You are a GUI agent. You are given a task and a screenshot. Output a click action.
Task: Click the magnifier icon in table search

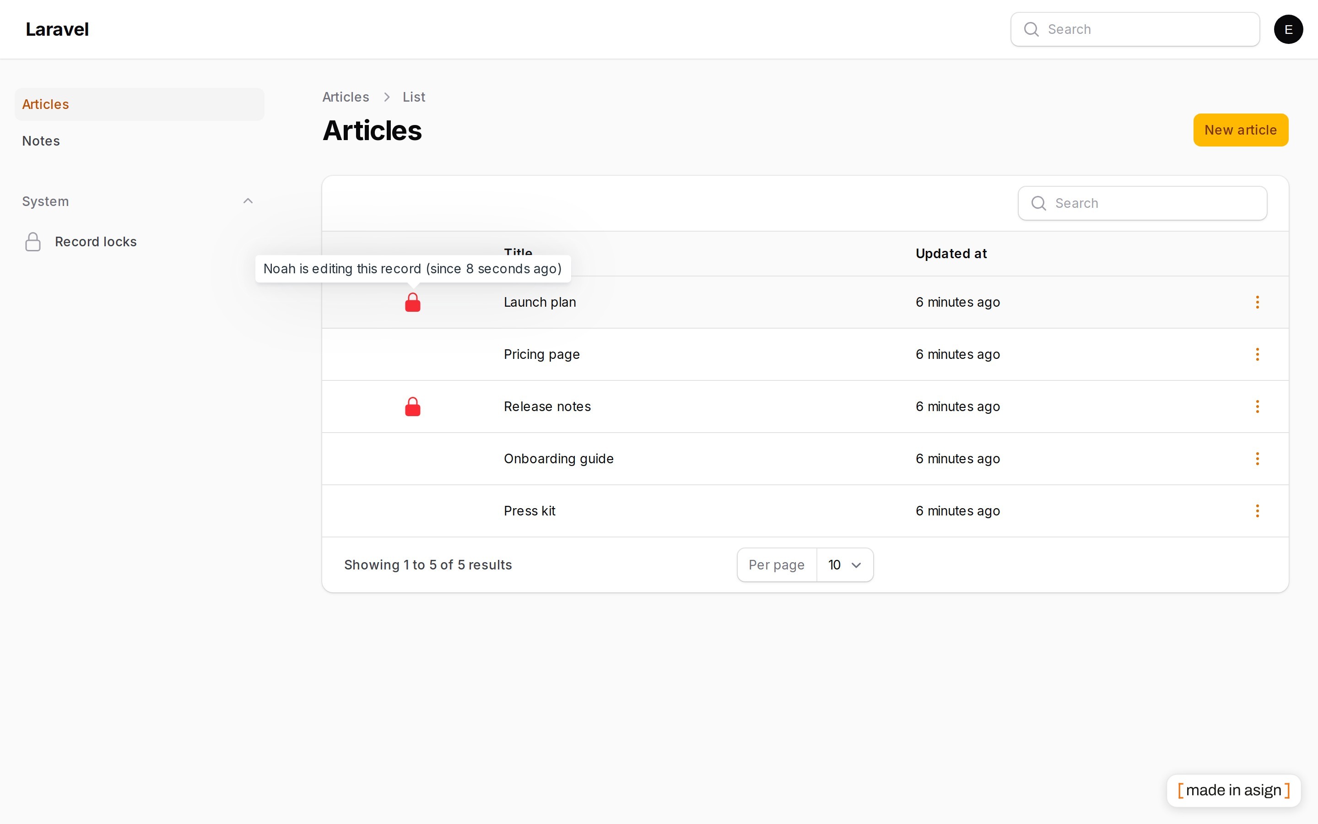1038,203
